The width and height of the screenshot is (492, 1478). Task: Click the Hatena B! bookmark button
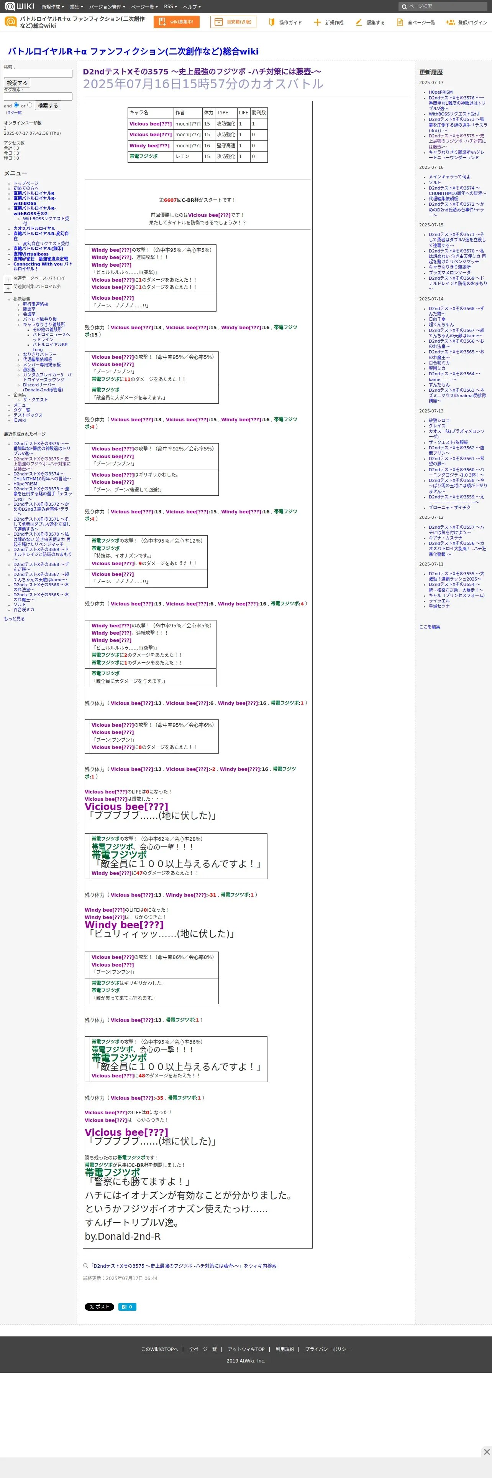(x=127, y=1306)
